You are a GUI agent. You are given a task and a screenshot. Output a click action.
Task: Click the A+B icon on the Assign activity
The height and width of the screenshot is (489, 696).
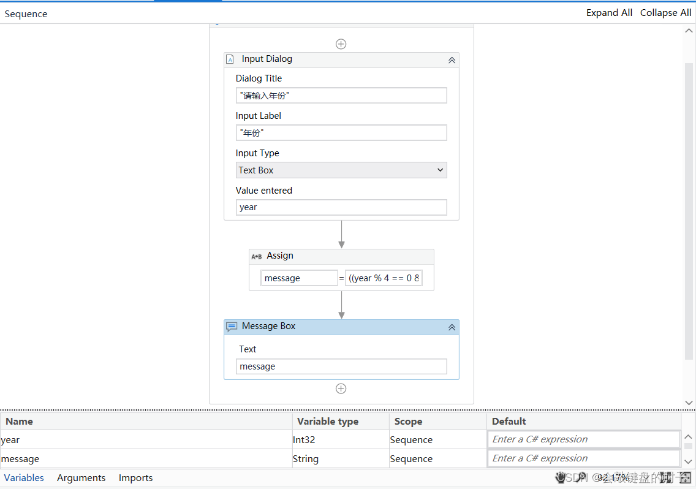257,256
